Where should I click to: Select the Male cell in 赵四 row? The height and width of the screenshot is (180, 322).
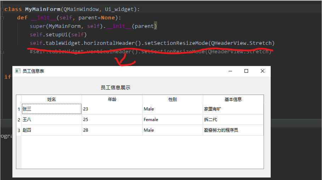(173, 130)
